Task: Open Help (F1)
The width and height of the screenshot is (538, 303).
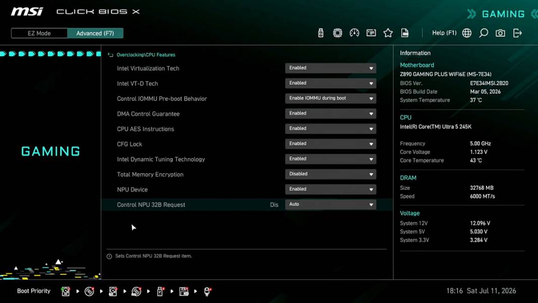Action: pos(444,33)
